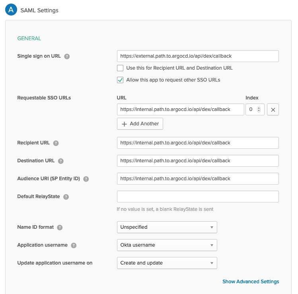Screen dimensions: 298x294
Task: Open the Application username dropdown
Action: (167, 245)
